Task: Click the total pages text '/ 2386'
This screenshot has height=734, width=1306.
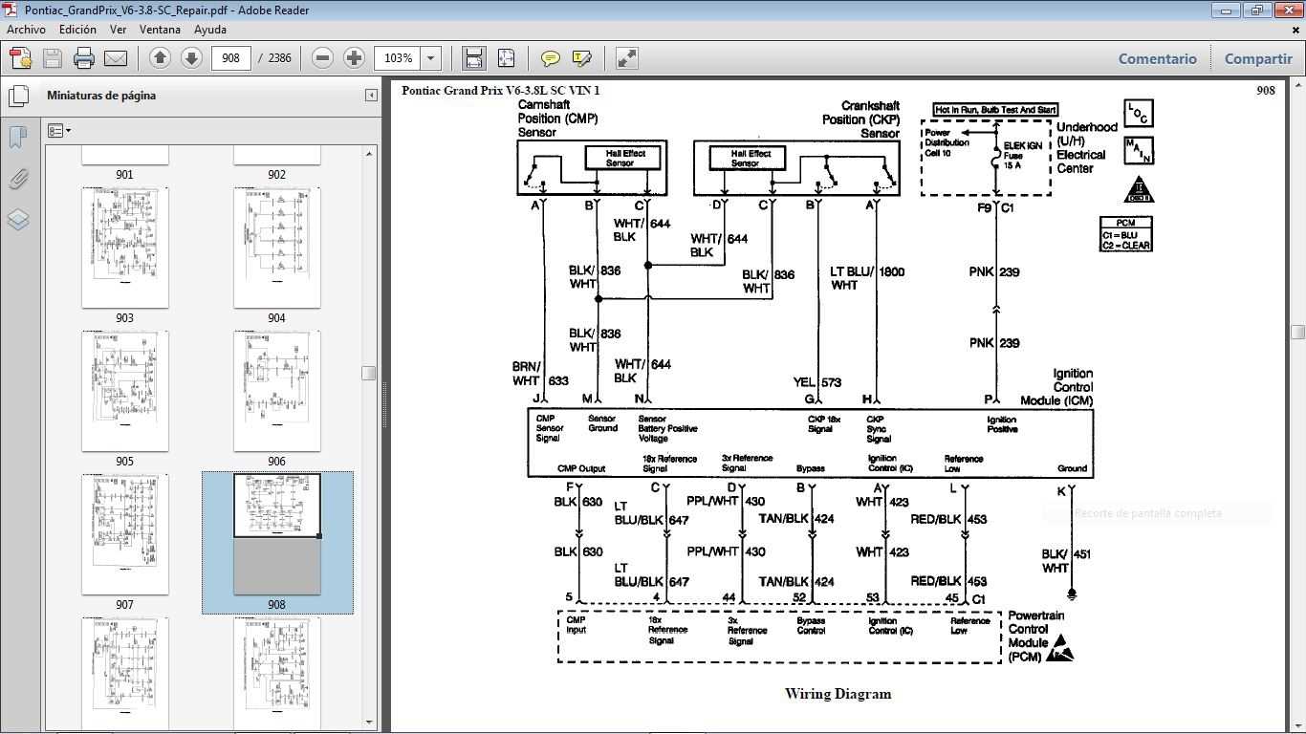Action: coord(274,58)
